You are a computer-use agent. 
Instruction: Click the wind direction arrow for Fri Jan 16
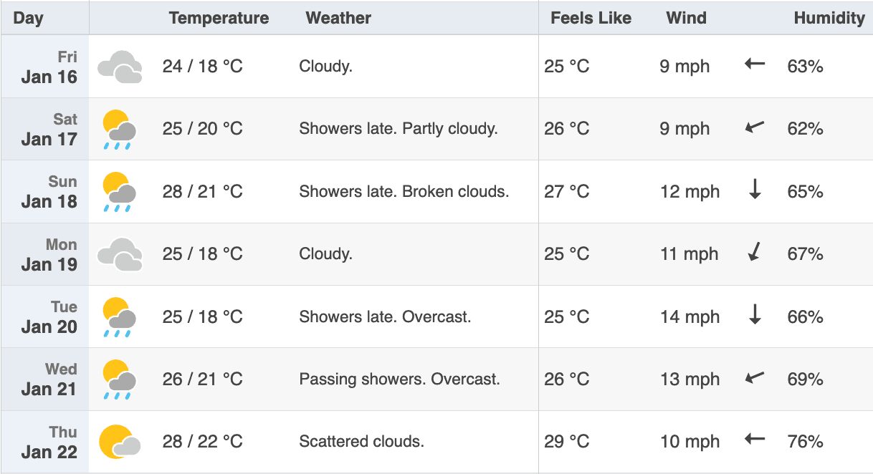(x=755, y=64)
